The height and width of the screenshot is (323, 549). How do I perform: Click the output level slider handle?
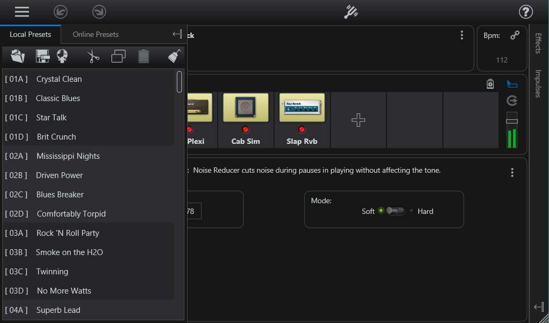(512, 121)
